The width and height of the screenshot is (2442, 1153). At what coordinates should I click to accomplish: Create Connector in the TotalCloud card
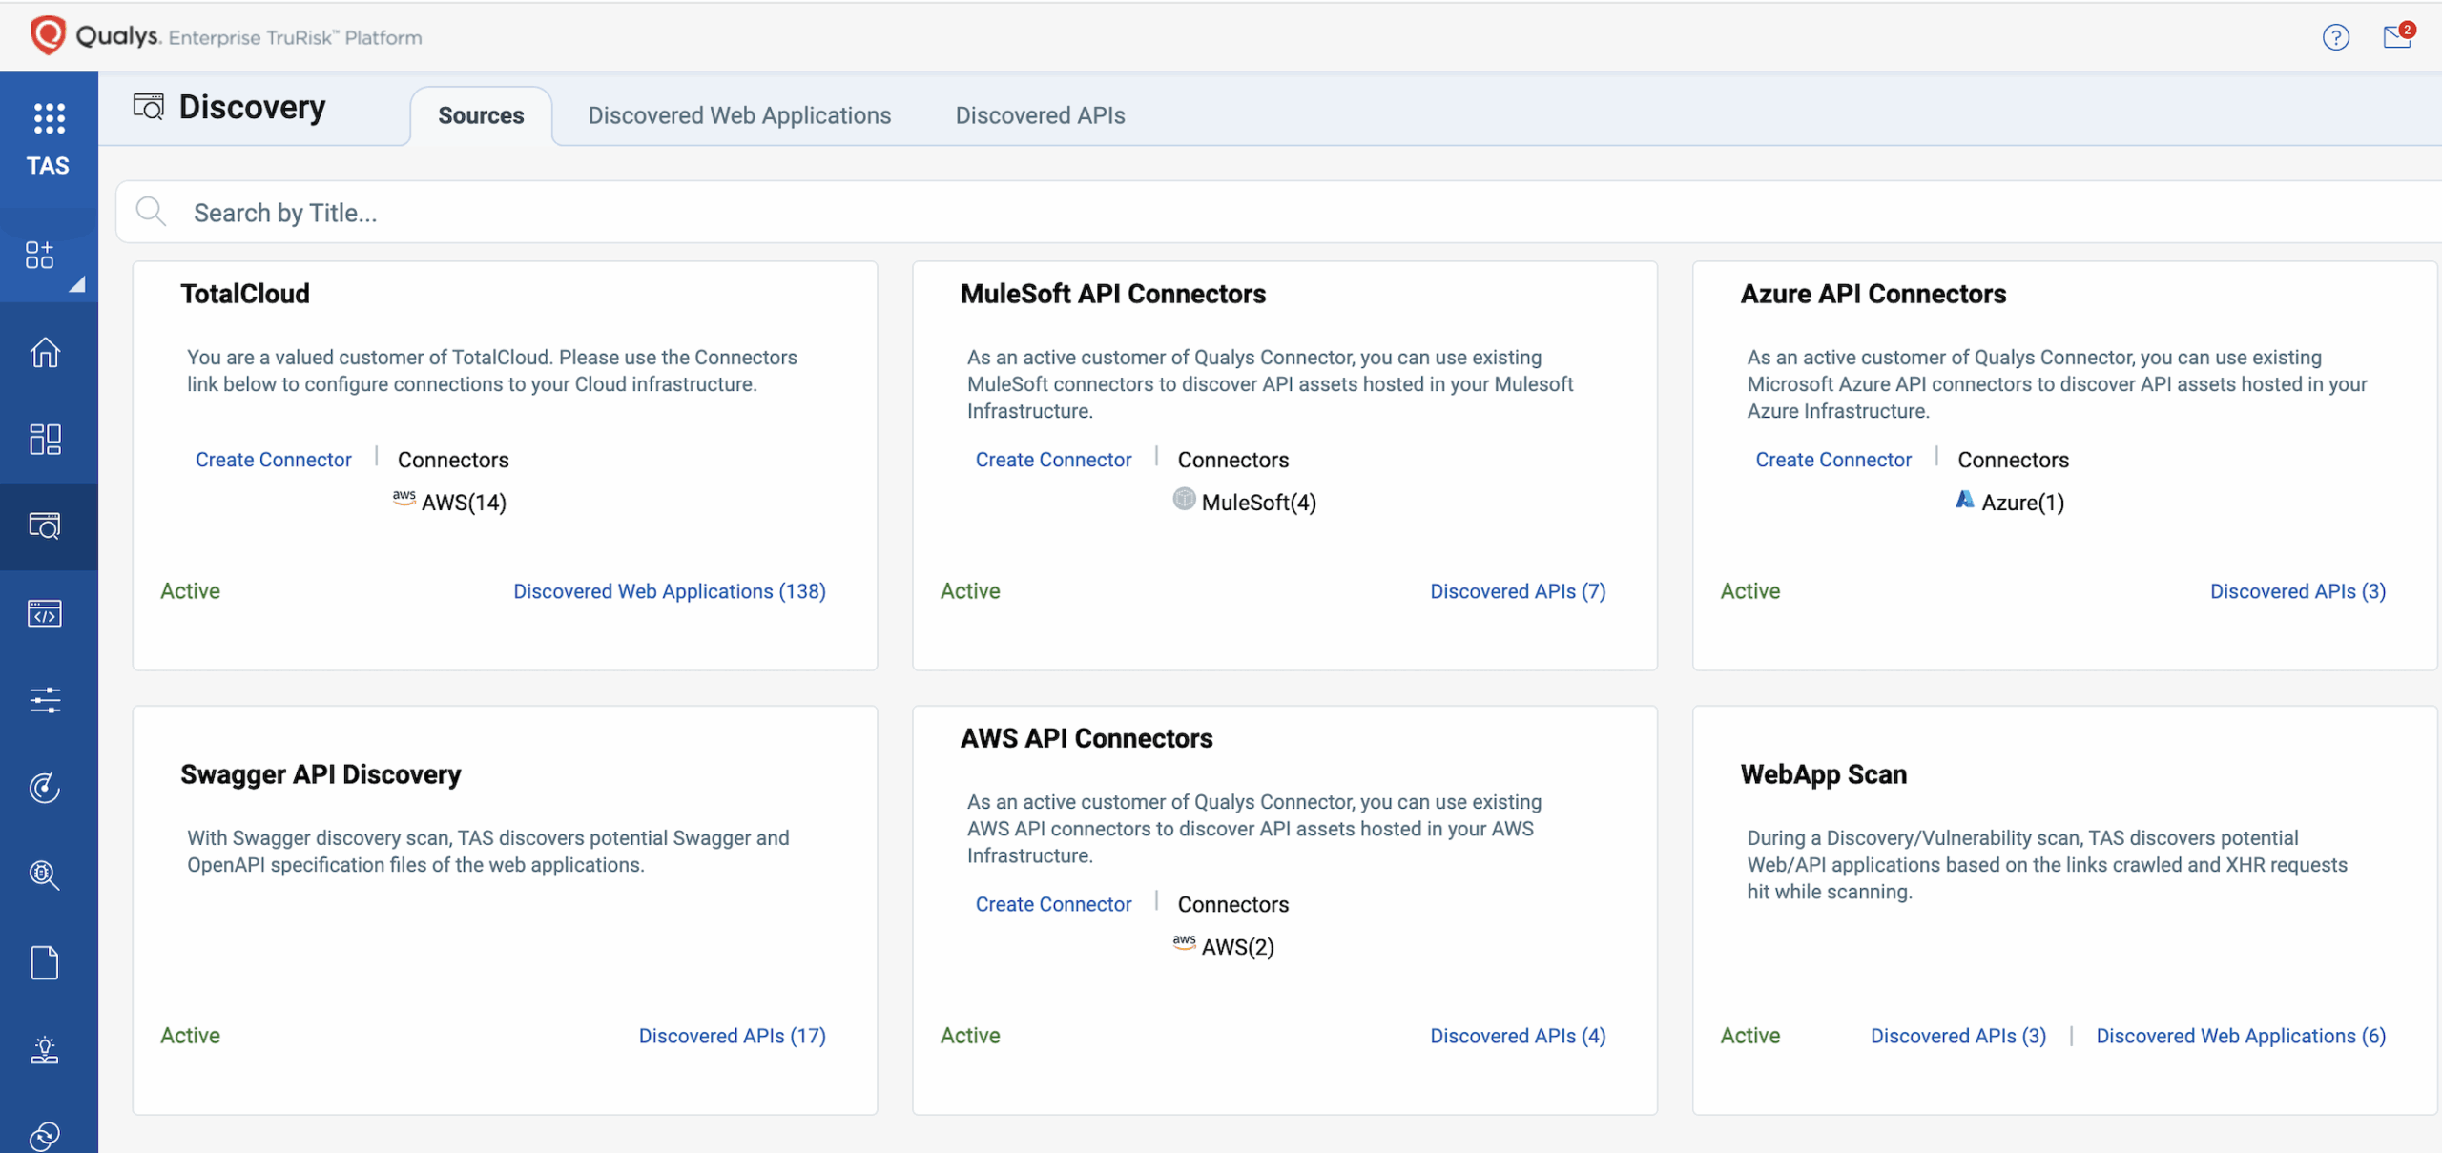273,460
